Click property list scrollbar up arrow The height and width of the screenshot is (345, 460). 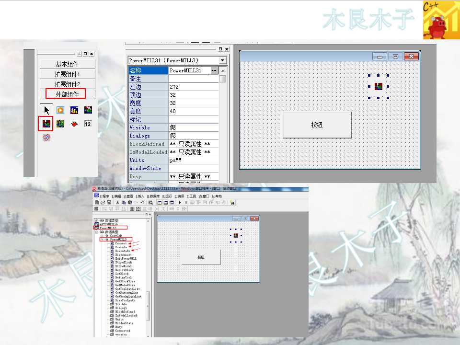tap(223, 71)
